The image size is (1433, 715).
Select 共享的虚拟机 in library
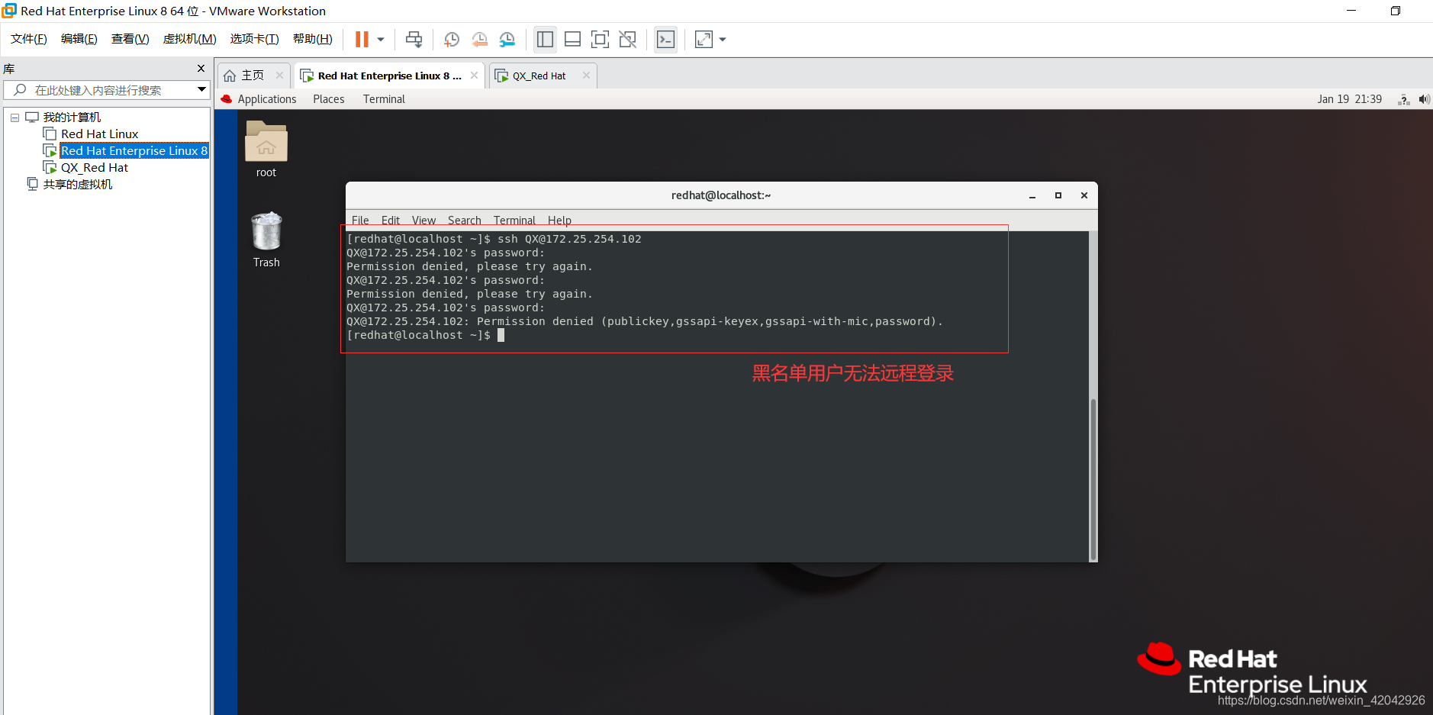[x=77, y=185]
